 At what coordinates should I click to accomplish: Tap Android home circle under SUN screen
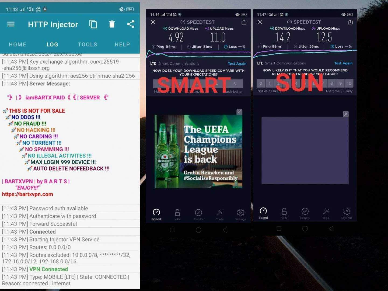click(x=305, y=229)
